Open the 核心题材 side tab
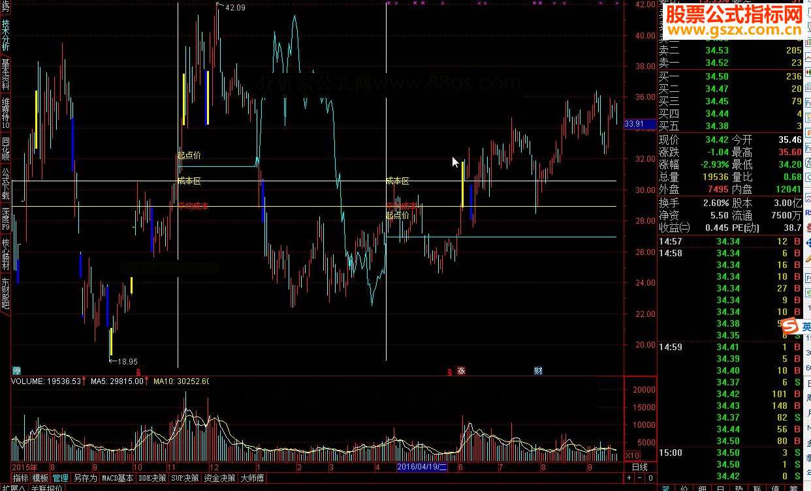The width and height of the screenshot is (811, 491). click(x=5, y=255)
